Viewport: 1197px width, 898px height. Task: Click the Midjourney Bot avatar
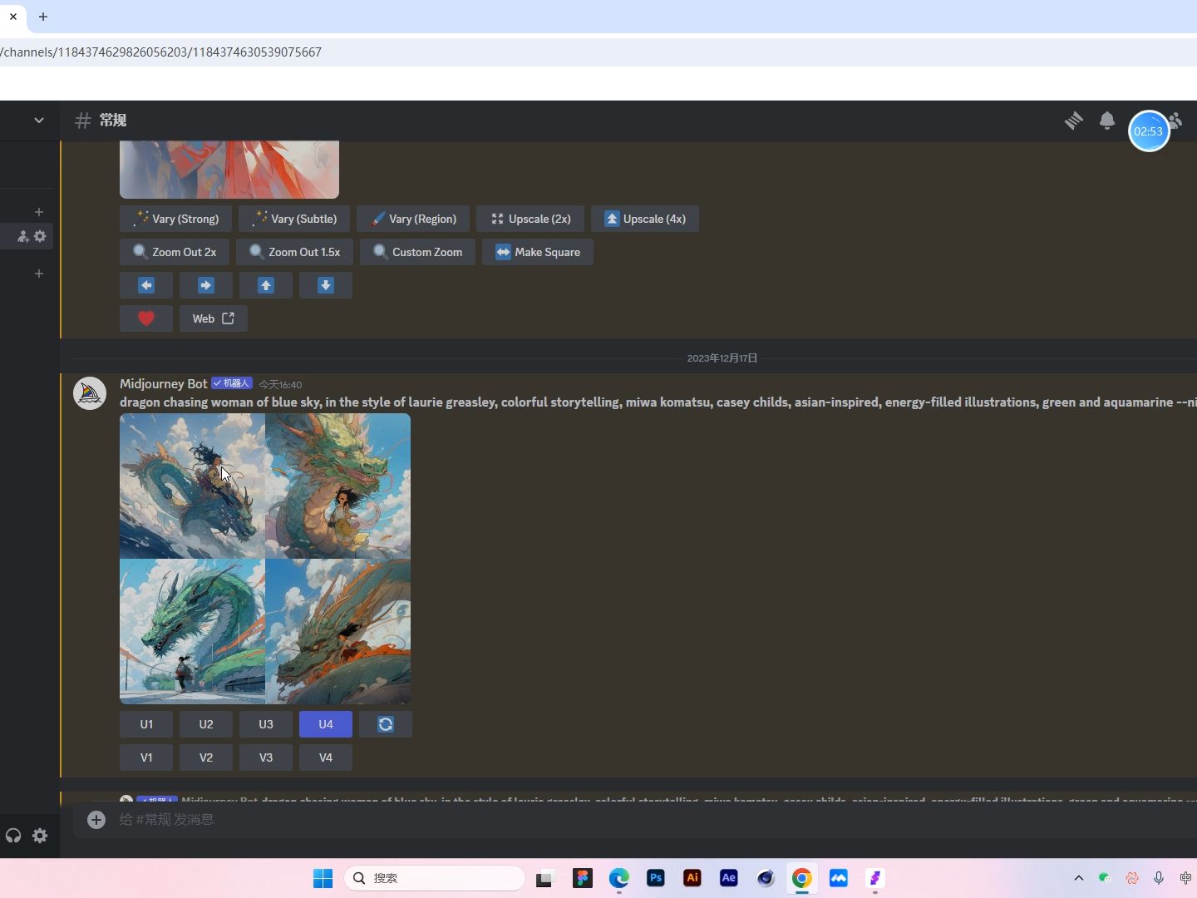pos(90,393)
